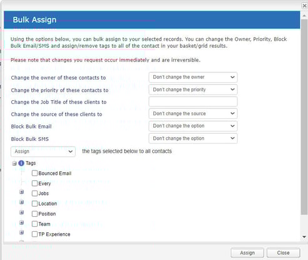Open the Block Bulk SMS dropdown
The image size is (308, 260).
[193, 138]
